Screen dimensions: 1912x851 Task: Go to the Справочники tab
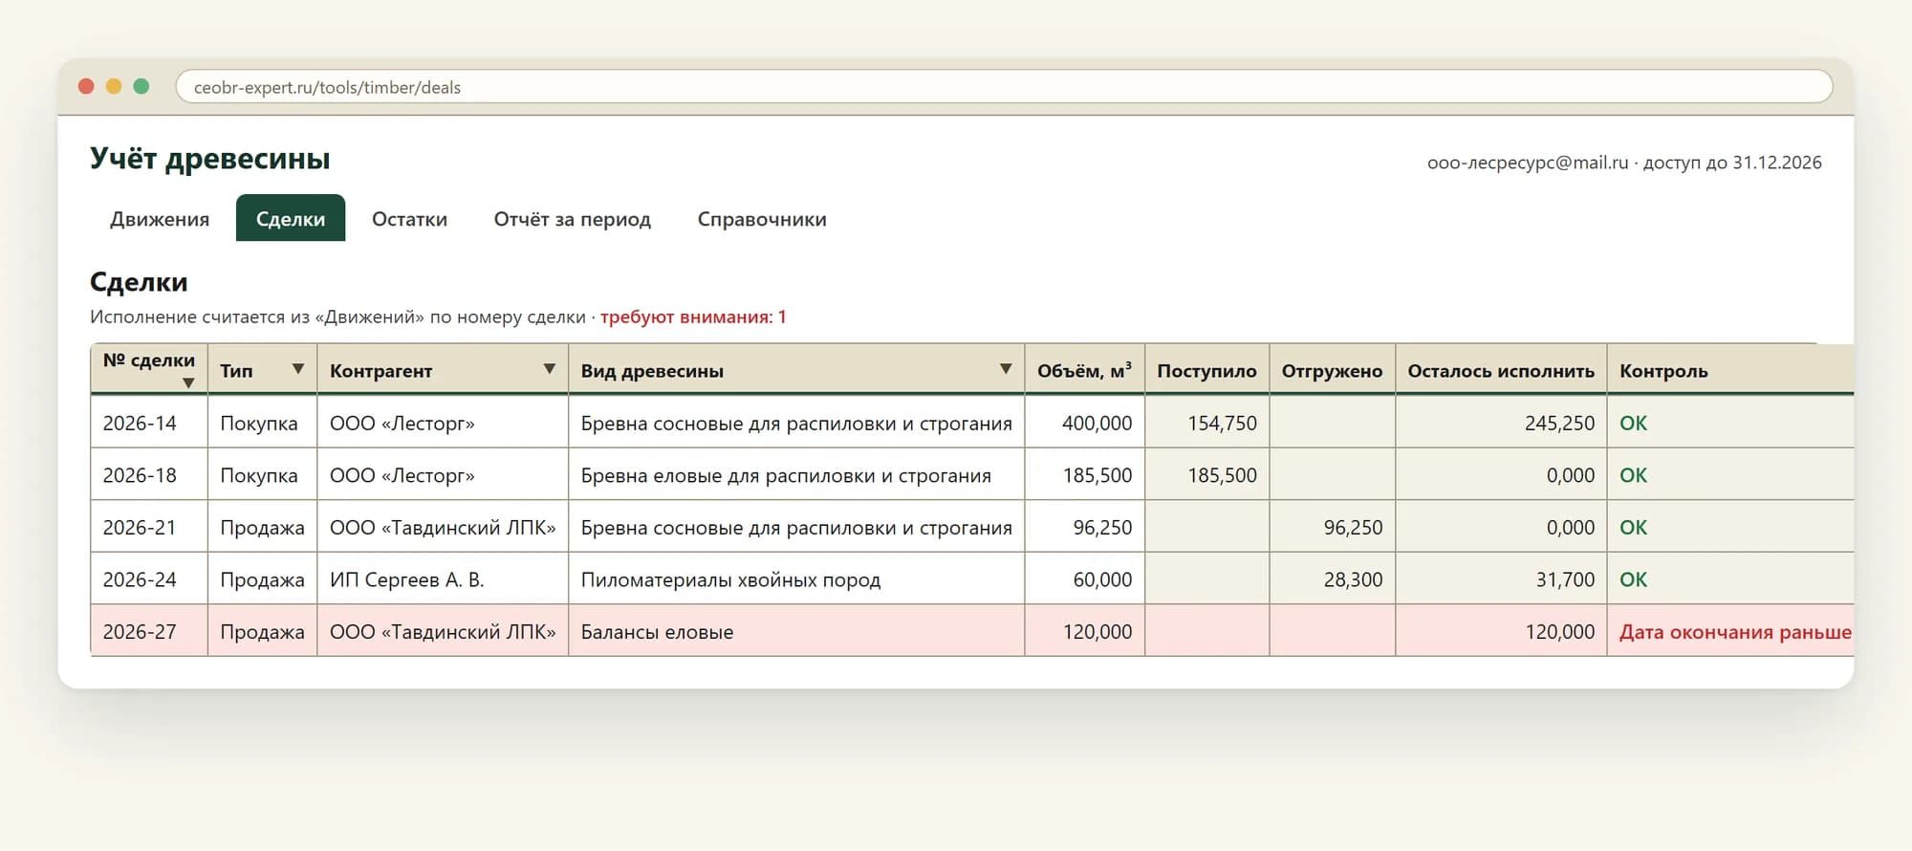762,219
